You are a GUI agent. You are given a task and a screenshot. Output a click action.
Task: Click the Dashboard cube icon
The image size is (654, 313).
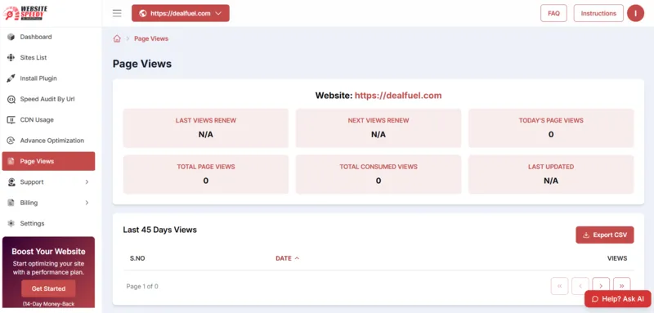coord(11,37)
